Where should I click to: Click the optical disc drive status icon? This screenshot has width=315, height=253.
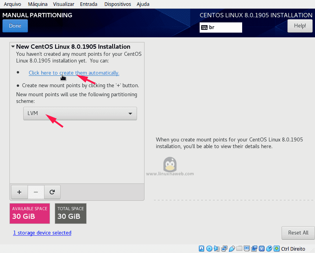tap(209, 249)
